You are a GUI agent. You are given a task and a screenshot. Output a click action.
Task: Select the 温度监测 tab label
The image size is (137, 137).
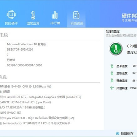(x=33, y=23)
